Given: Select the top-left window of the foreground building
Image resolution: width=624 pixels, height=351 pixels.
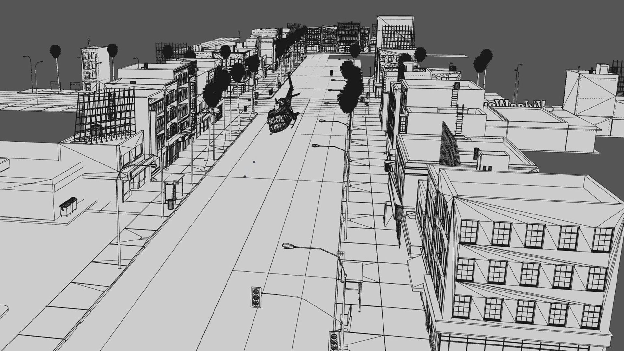Looking at the screenshot, I should click(469, 231).
